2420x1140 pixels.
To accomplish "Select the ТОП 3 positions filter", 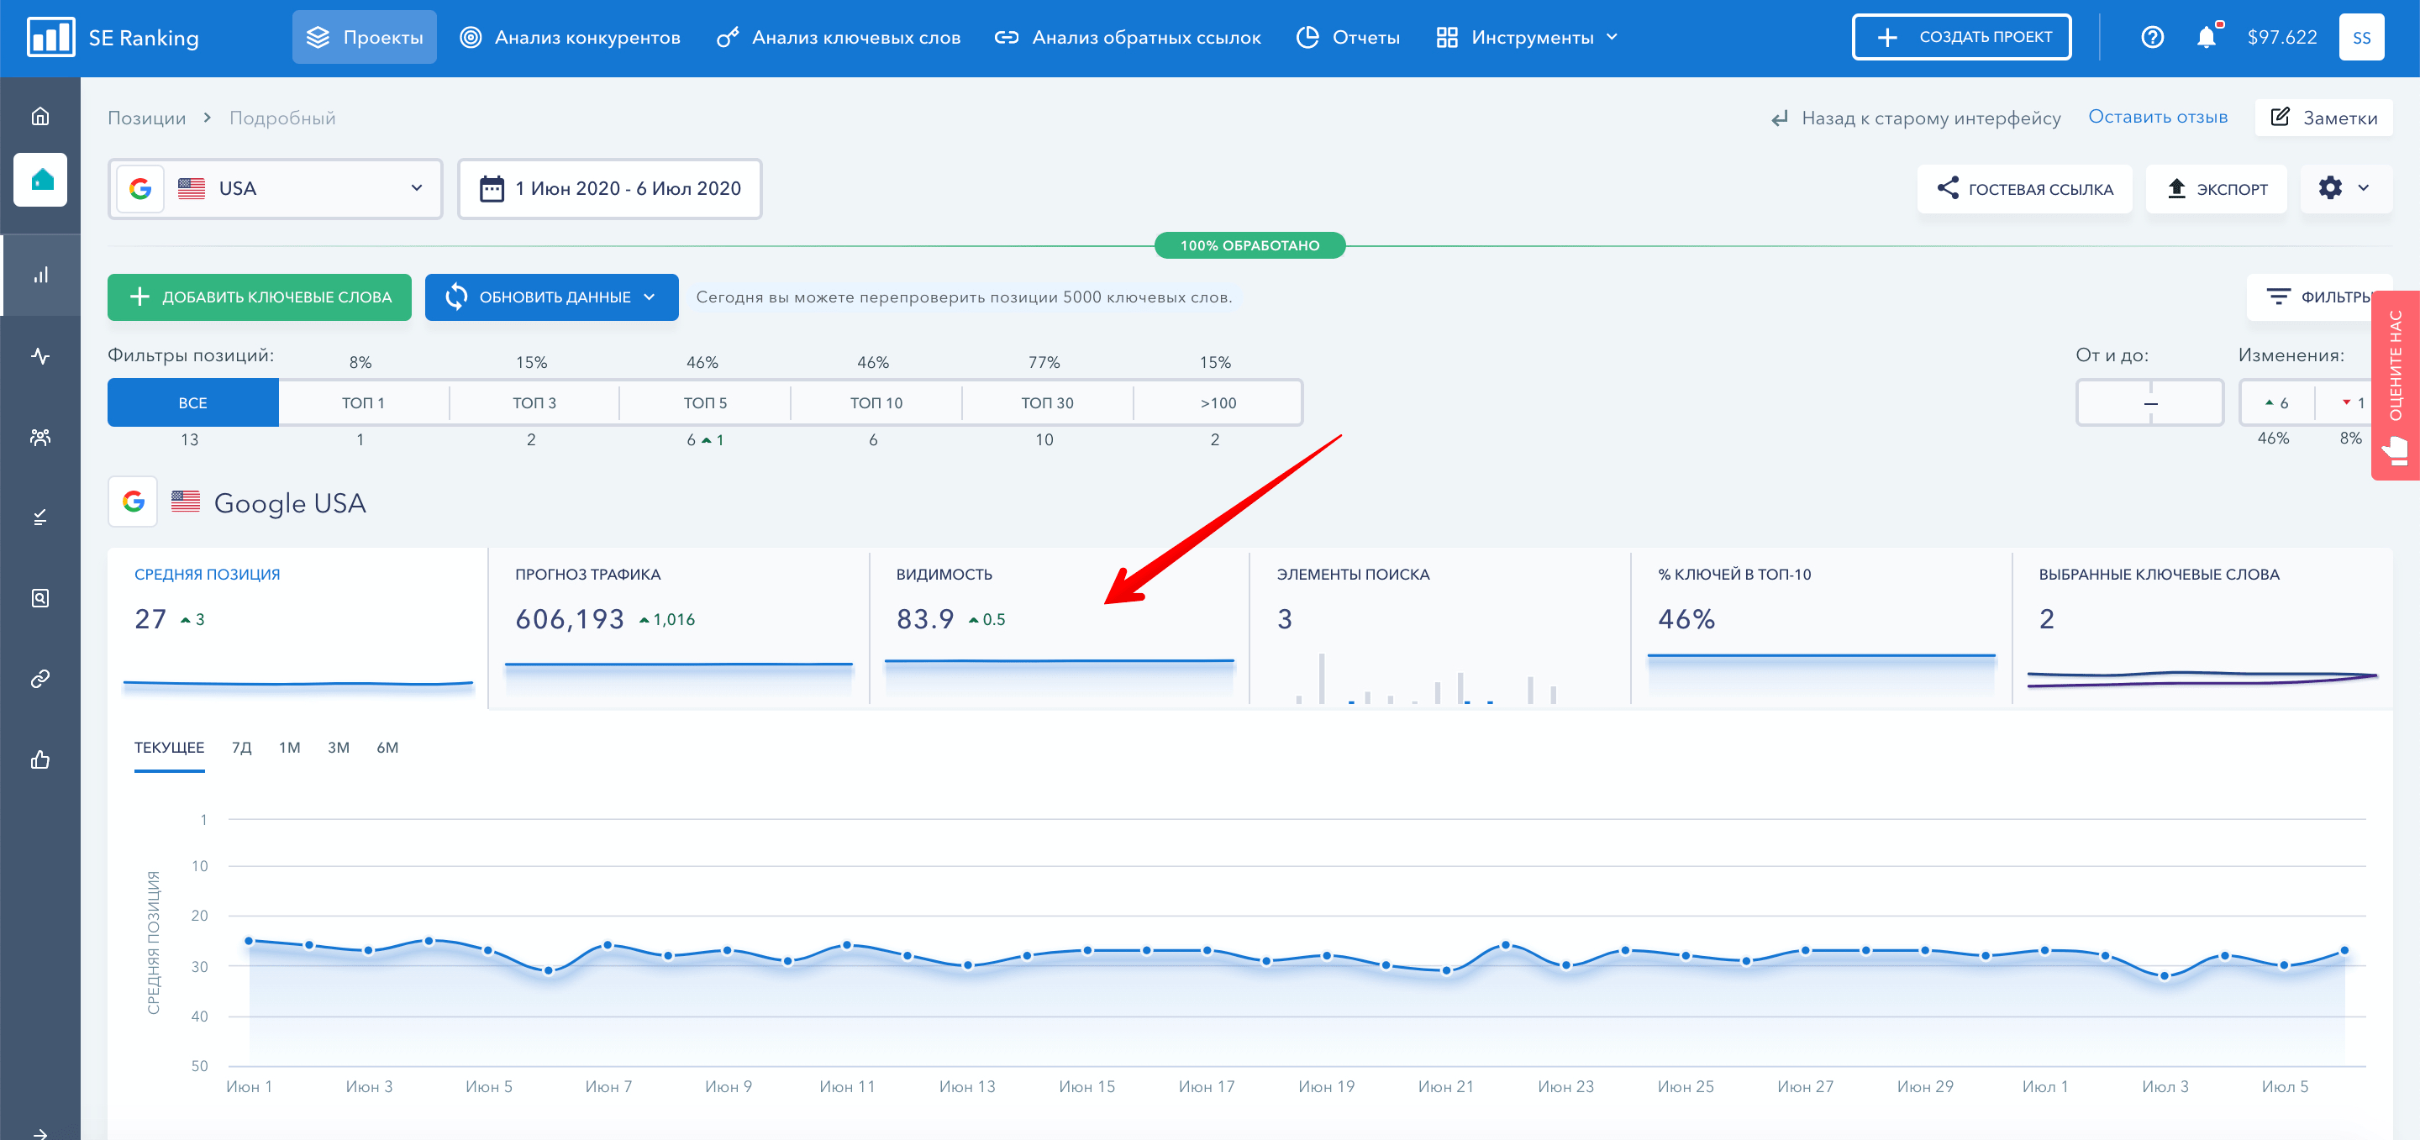I will click(x=534, y=403).
